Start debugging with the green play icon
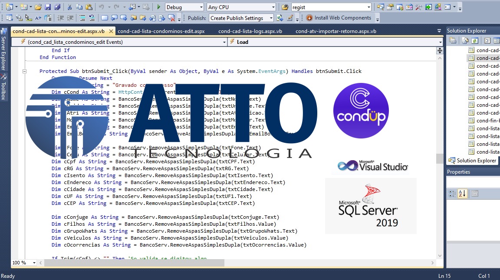This screenshot has height=280, width=500. [158, 7]
